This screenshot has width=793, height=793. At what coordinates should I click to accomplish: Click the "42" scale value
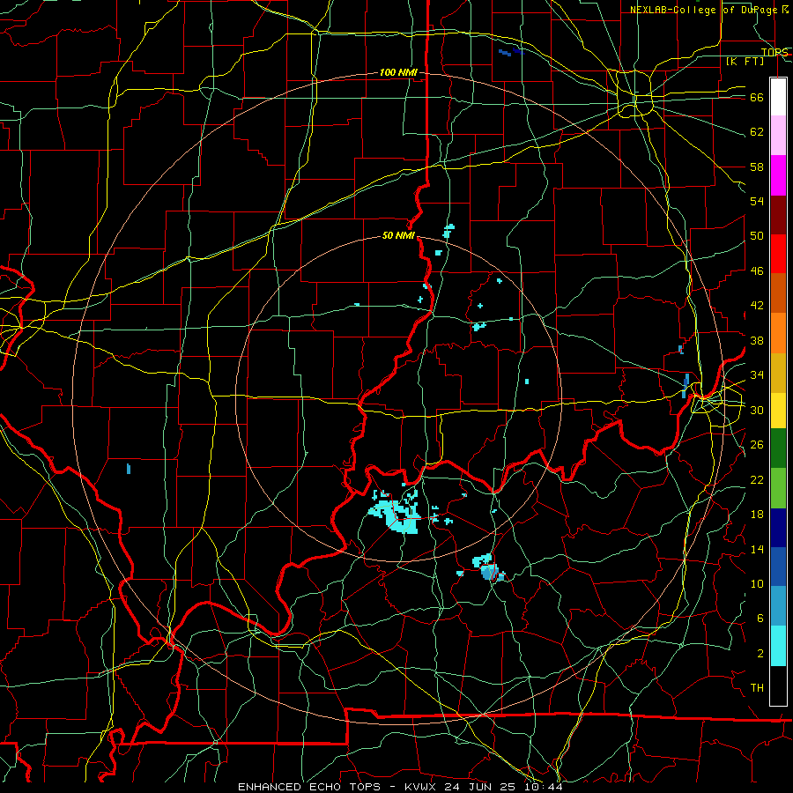tap(757, 306)
